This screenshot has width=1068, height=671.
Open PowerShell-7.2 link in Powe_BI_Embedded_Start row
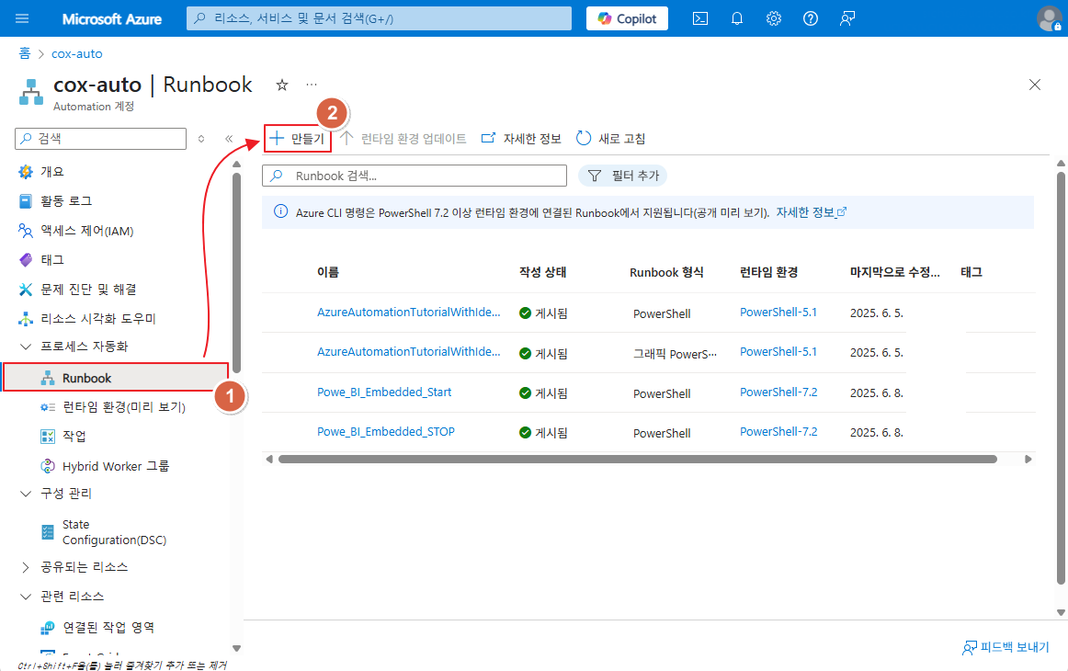point(778,392)
